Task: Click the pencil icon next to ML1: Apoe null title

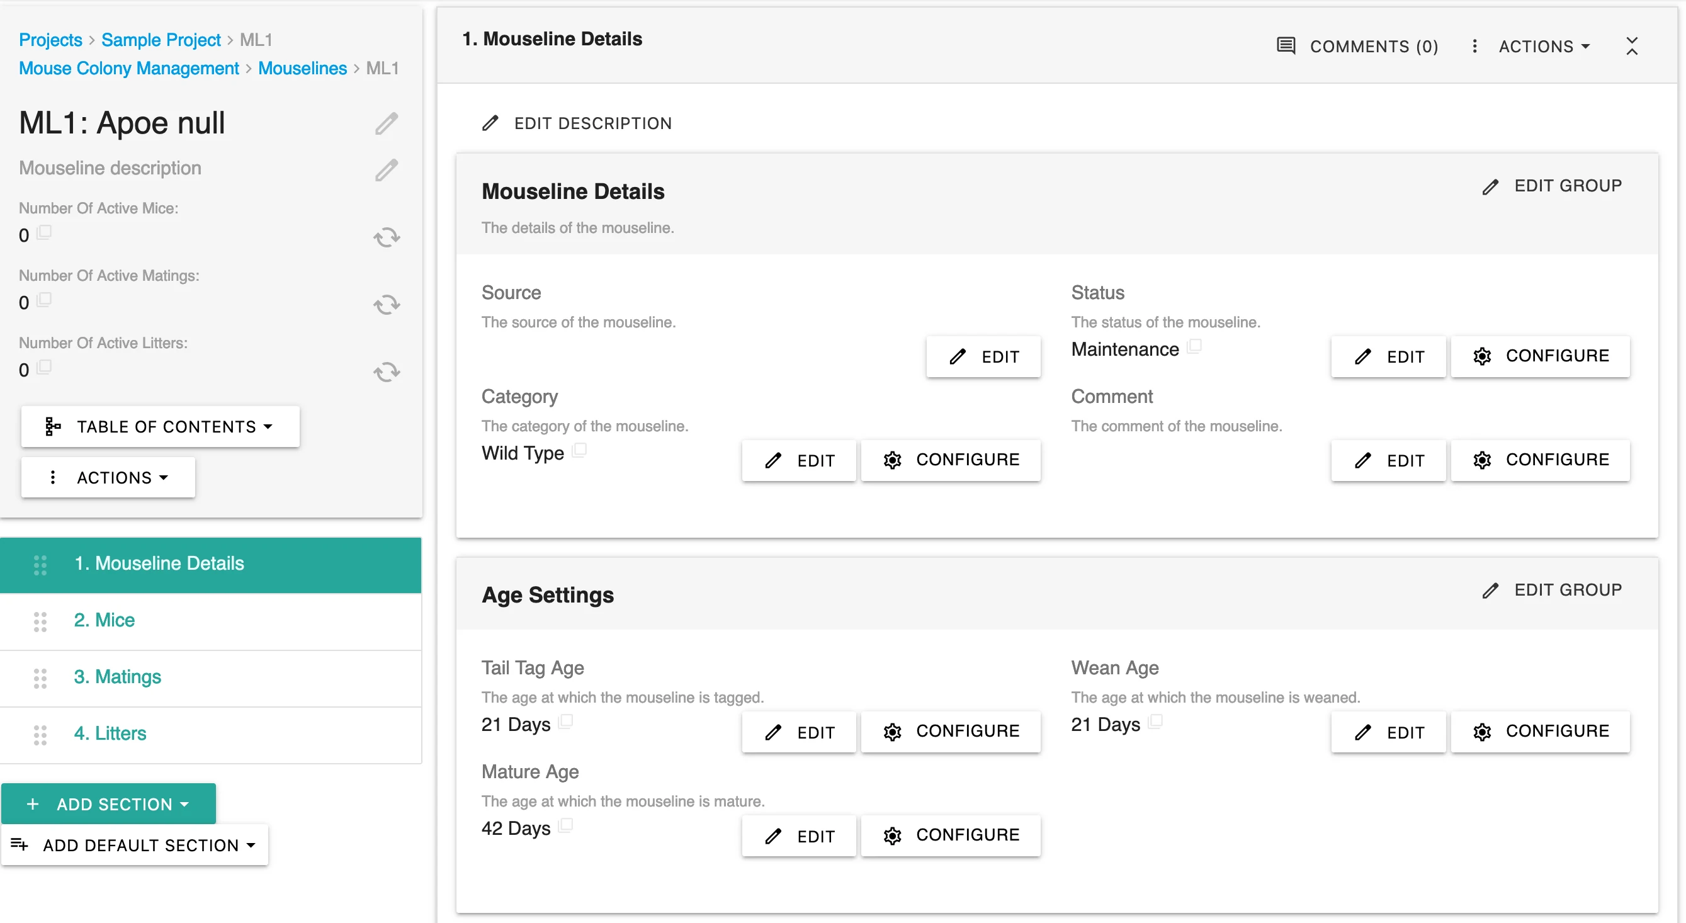Action: [x=386, y=123]
